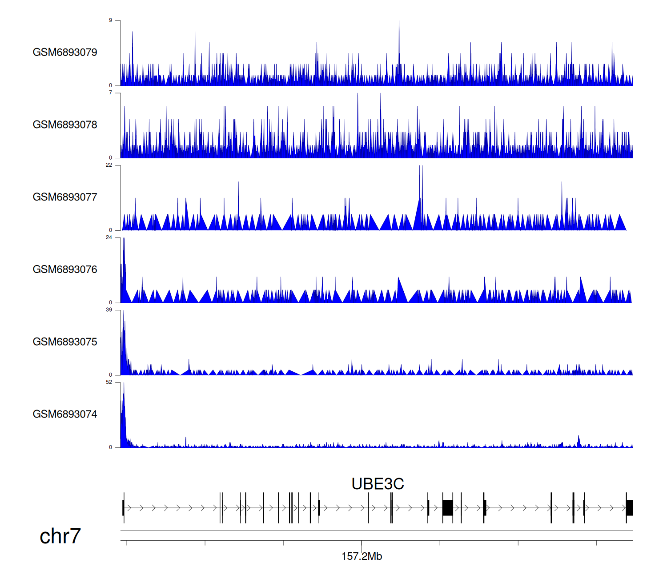Click the first exon at UBE3C's left end
The image size is (667, 587).
pos(123,508)
